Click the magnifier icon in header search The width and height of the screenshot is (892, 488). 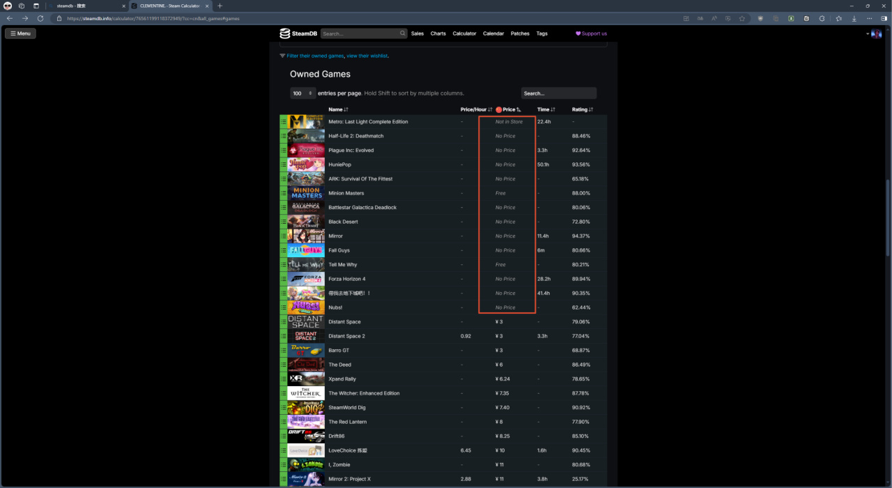[403, 33]
